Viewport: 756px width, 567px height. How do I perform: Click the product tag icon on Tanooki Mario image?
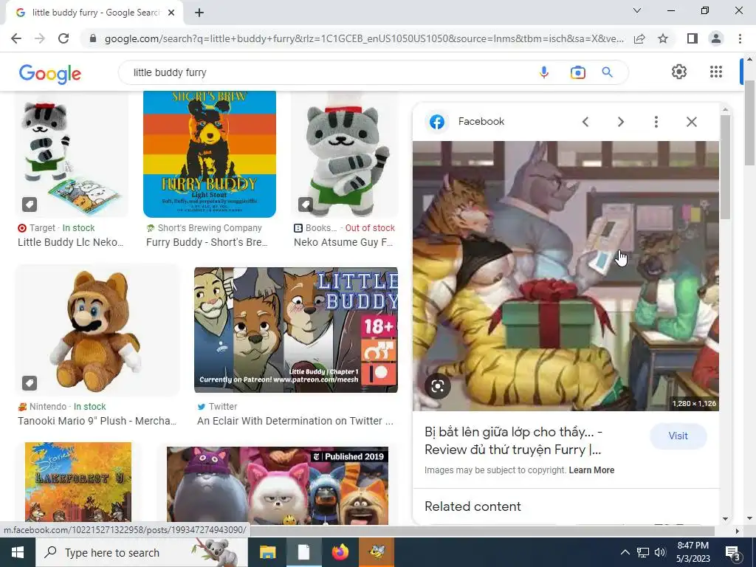click(30, 383)
